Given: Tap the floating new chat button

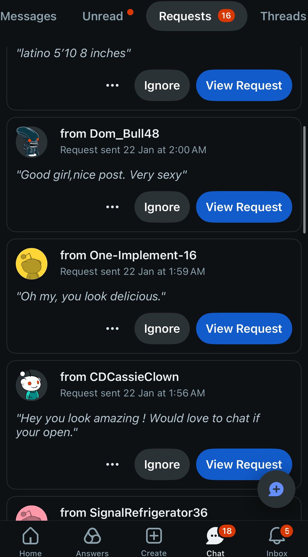Looking at the screenshot, I should [x=276, y=489].
